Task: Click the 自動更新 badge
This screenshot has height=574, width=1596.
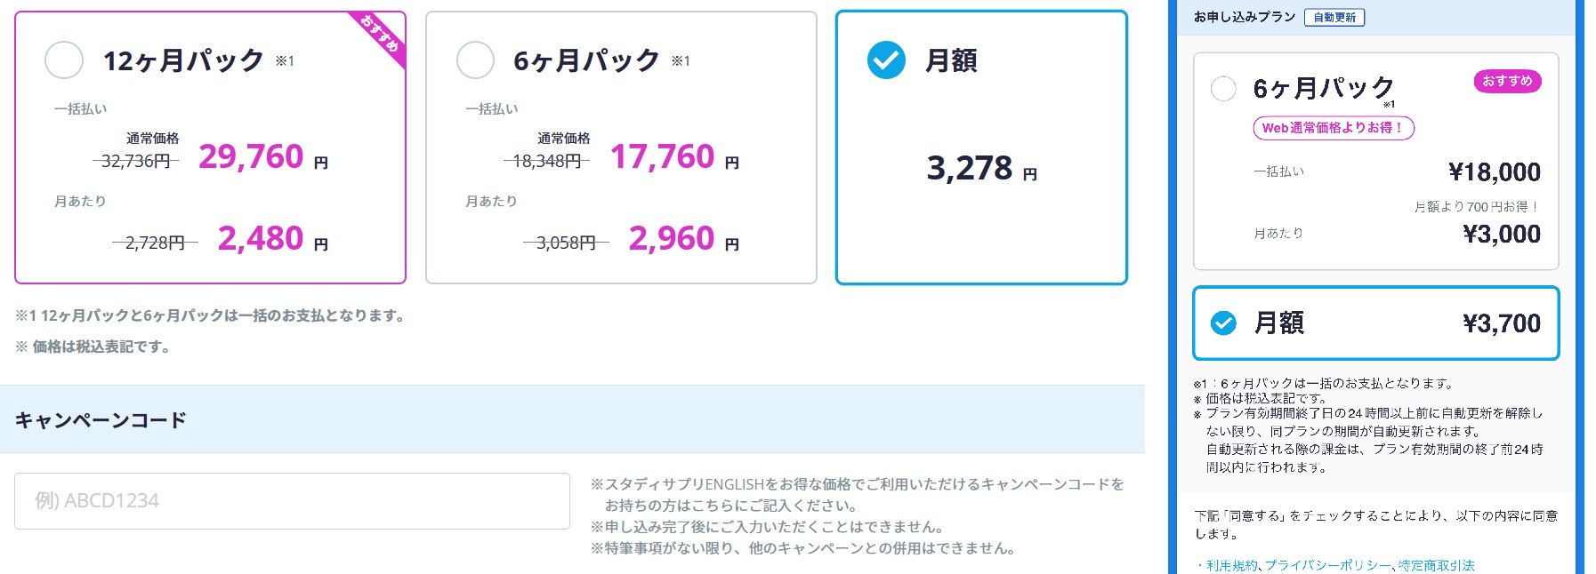Action: coord(1334,18)
